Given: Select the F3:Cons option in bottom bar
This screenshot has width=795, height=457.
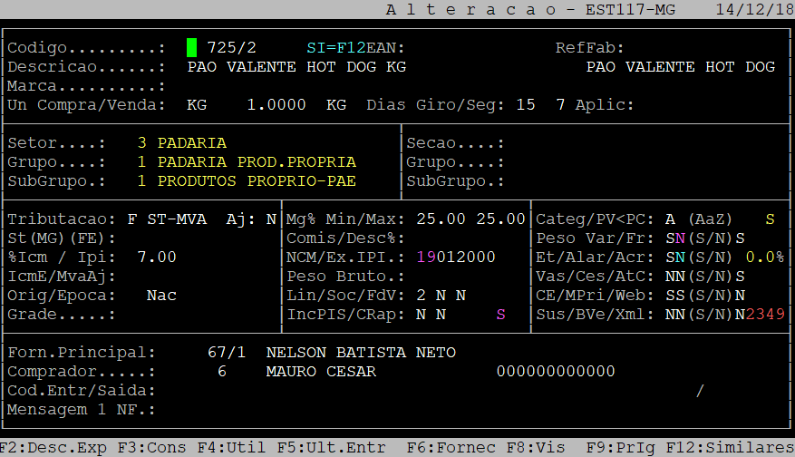Looking at the screenshot, I should 151,448.
